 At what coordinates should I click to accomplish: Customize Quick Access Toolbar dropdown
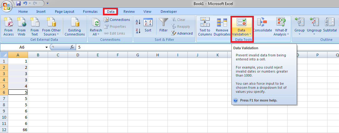coord(47,3)
